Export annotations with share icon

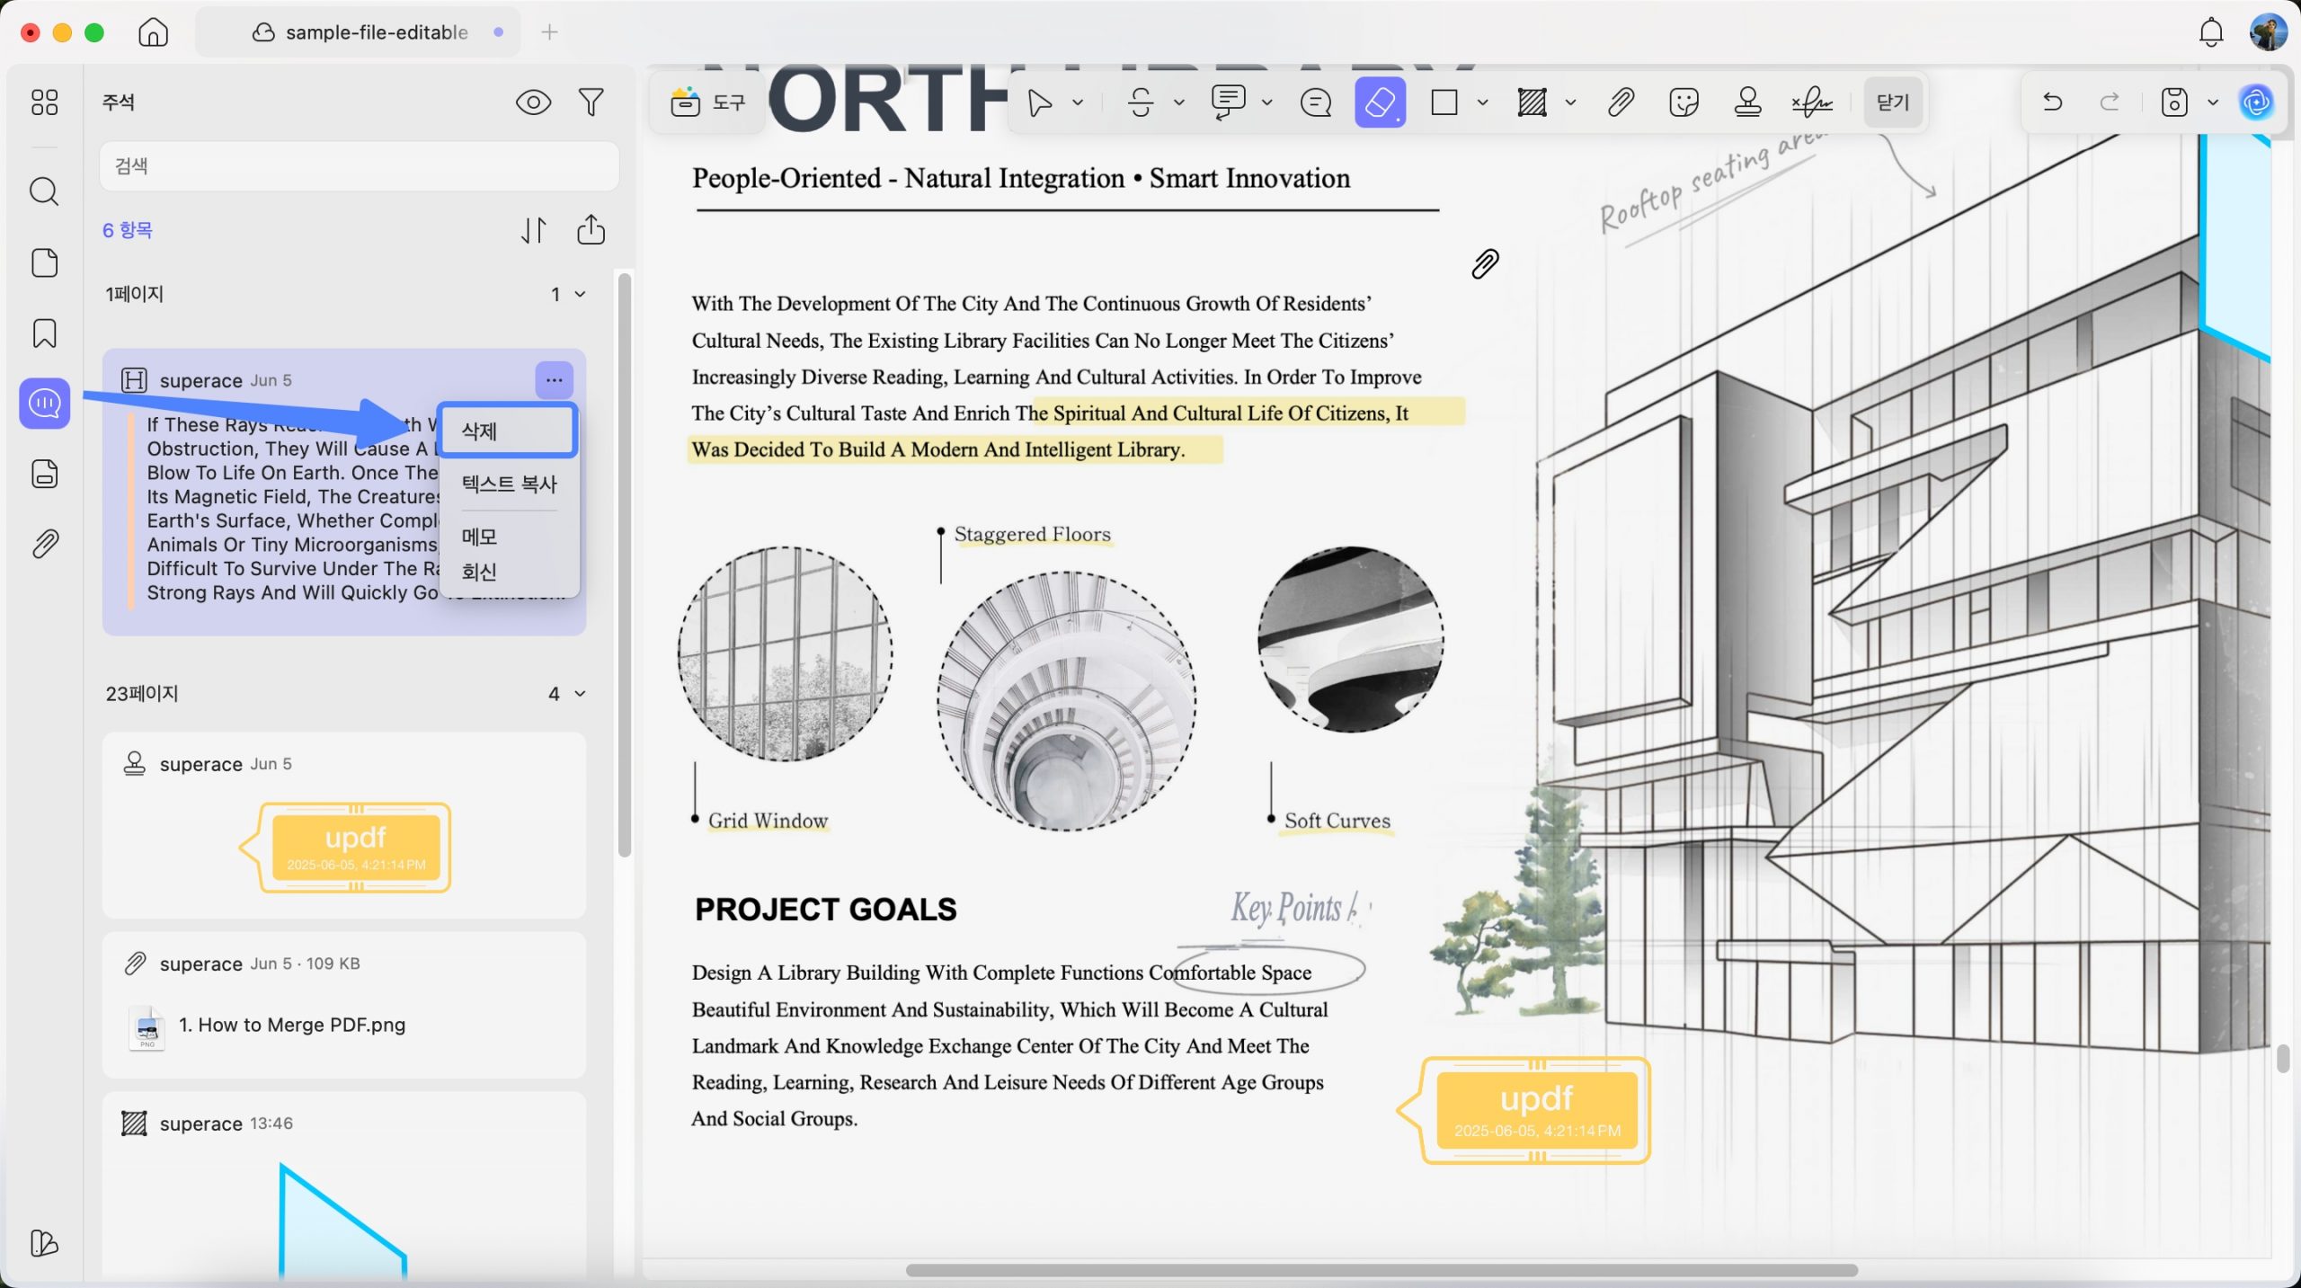click(591, 230)
